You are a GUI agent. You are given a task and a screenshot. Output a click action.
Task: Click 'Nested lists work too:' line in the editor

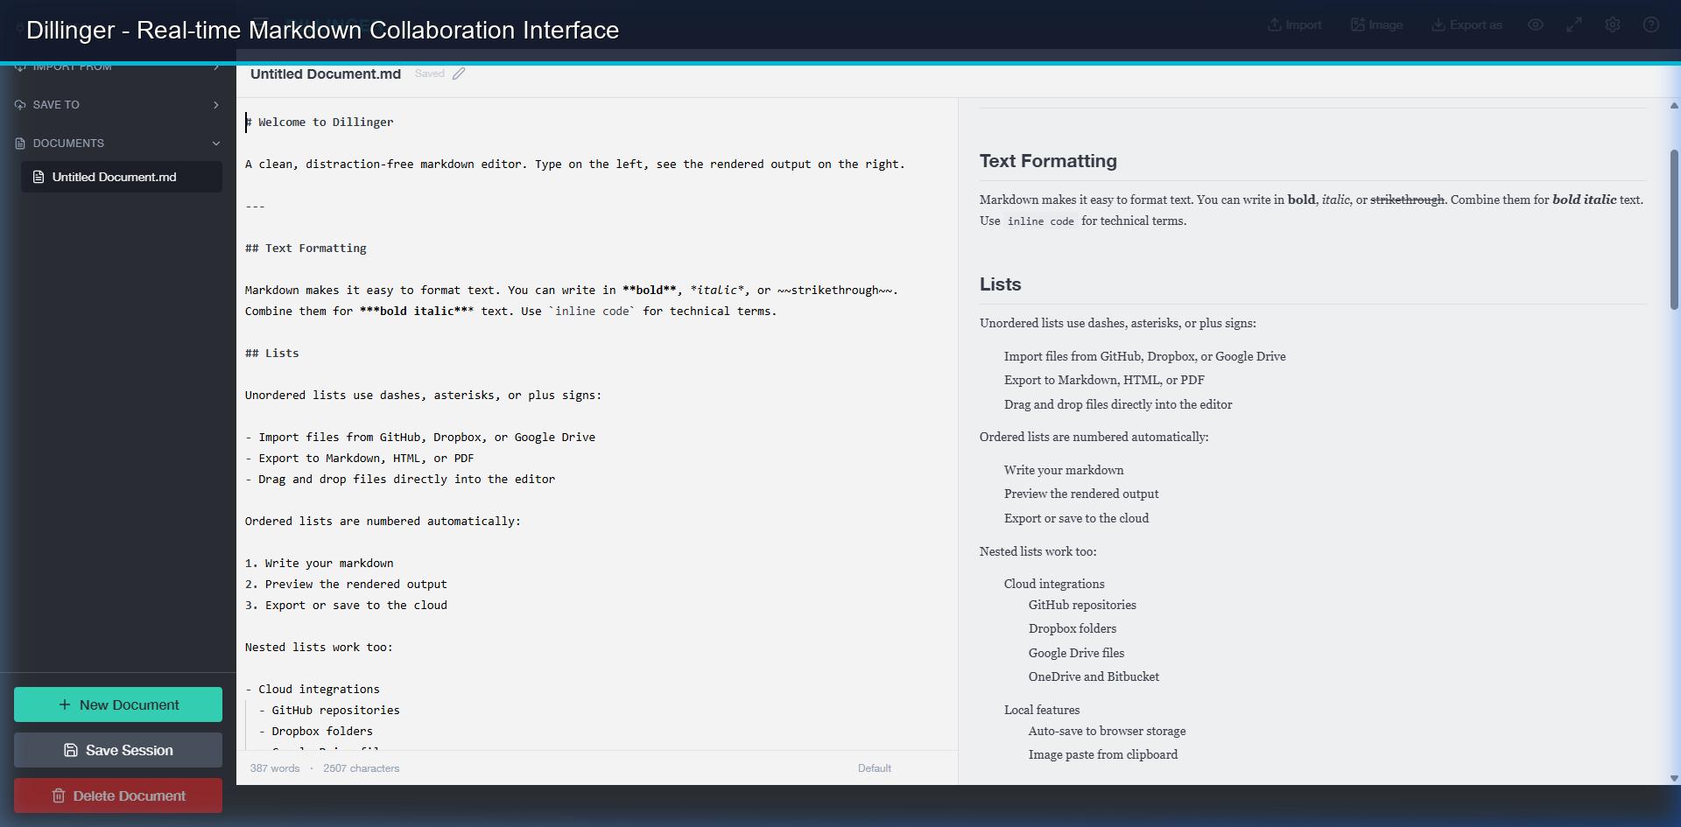click(x=319, y=648)
